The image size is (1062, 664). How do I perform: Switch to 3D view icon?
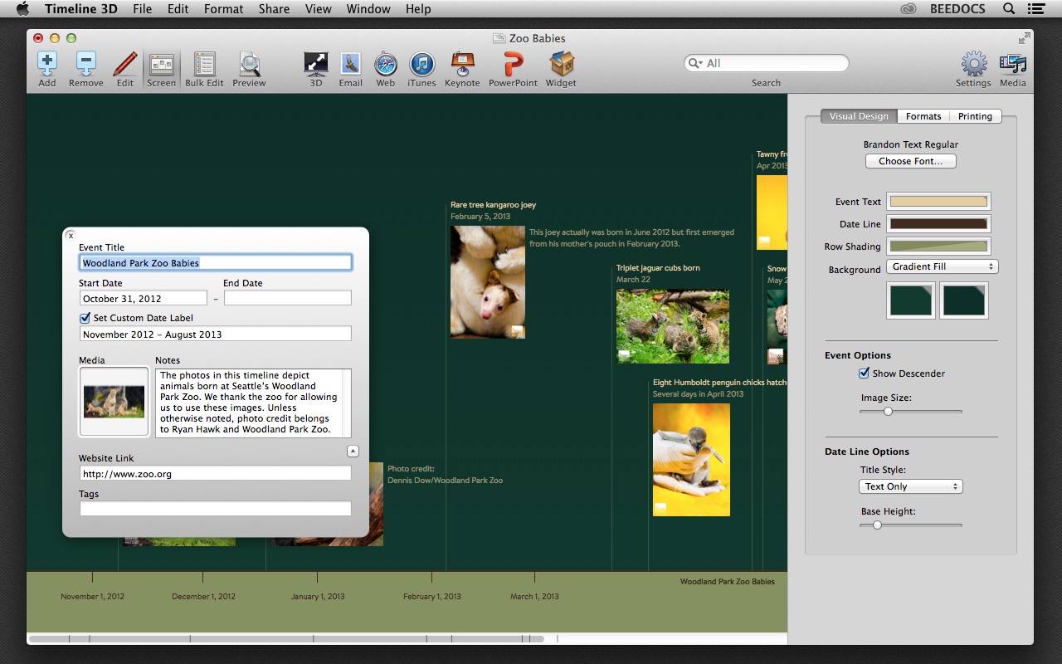pos(316,64)
